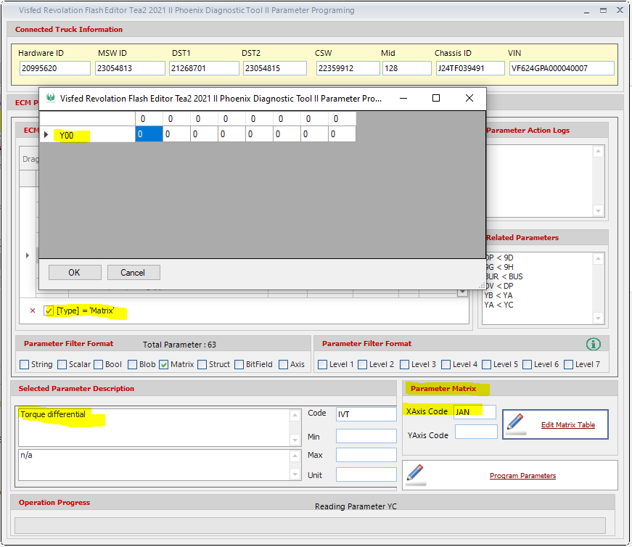Click OK in the matrix dialog

75,273
